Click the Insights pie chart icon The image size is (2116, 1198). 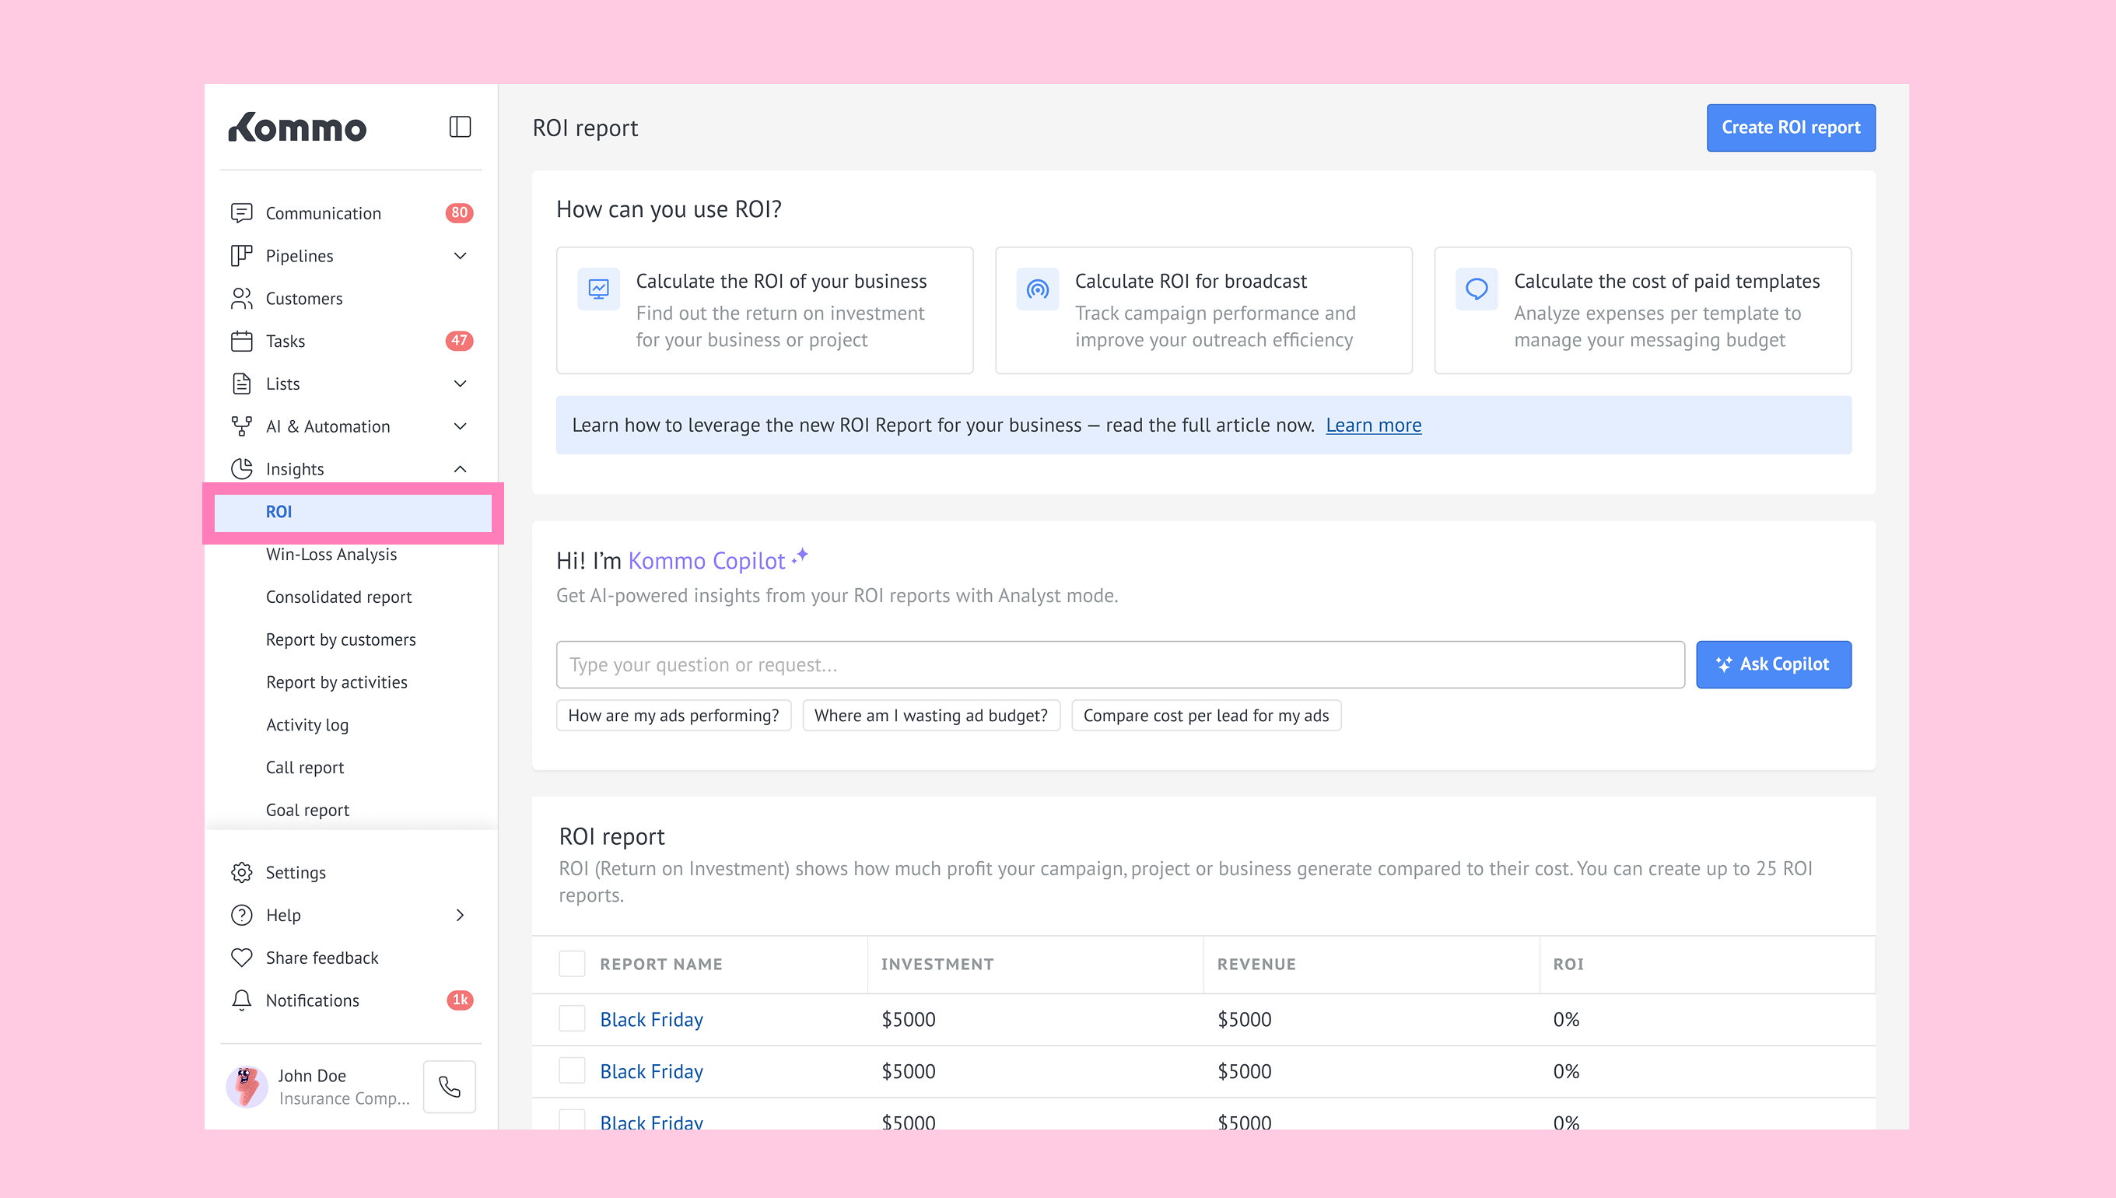[241, 469]
